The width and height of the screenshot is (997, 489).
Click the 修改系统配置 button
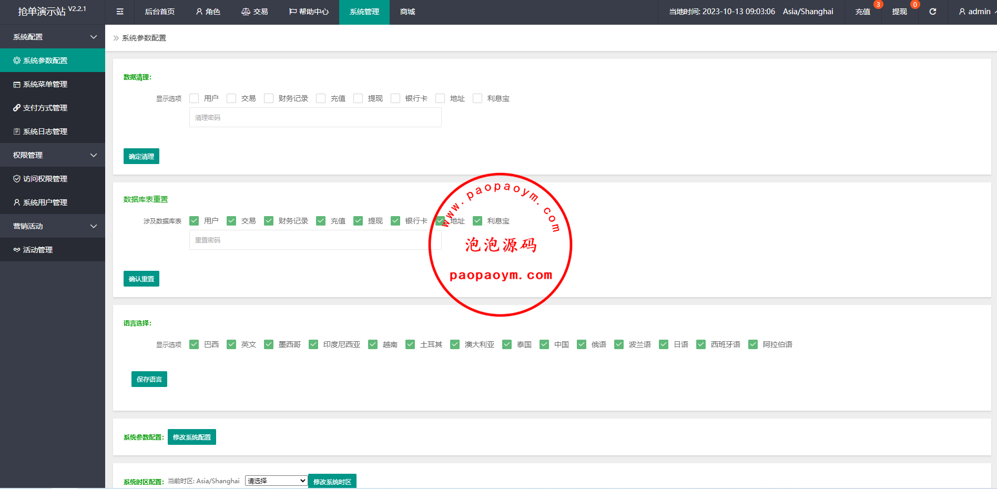point(192,437)
